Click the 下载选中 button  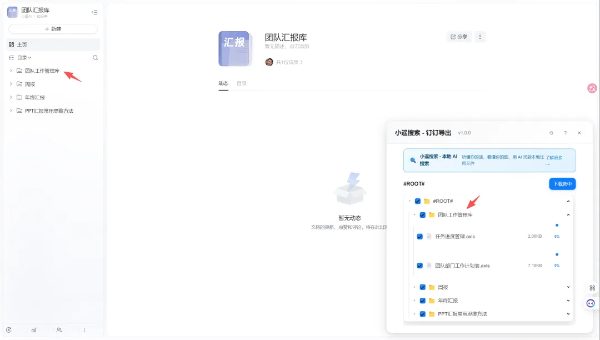point(562,184)
